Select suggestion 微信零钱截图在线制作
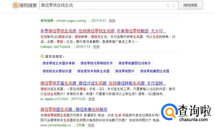 tap(135, 63)
